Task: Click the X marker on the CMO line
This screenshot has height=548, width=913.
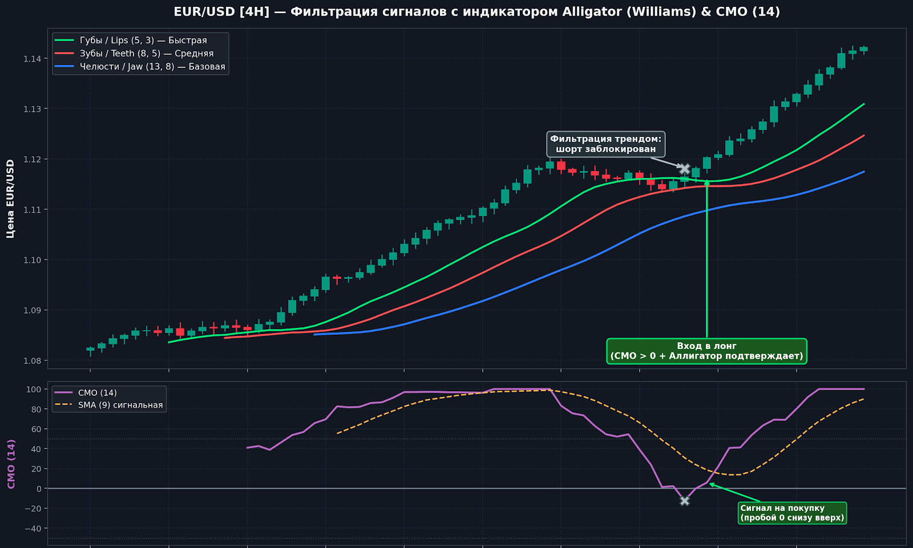Action: (x=685, y=501)
